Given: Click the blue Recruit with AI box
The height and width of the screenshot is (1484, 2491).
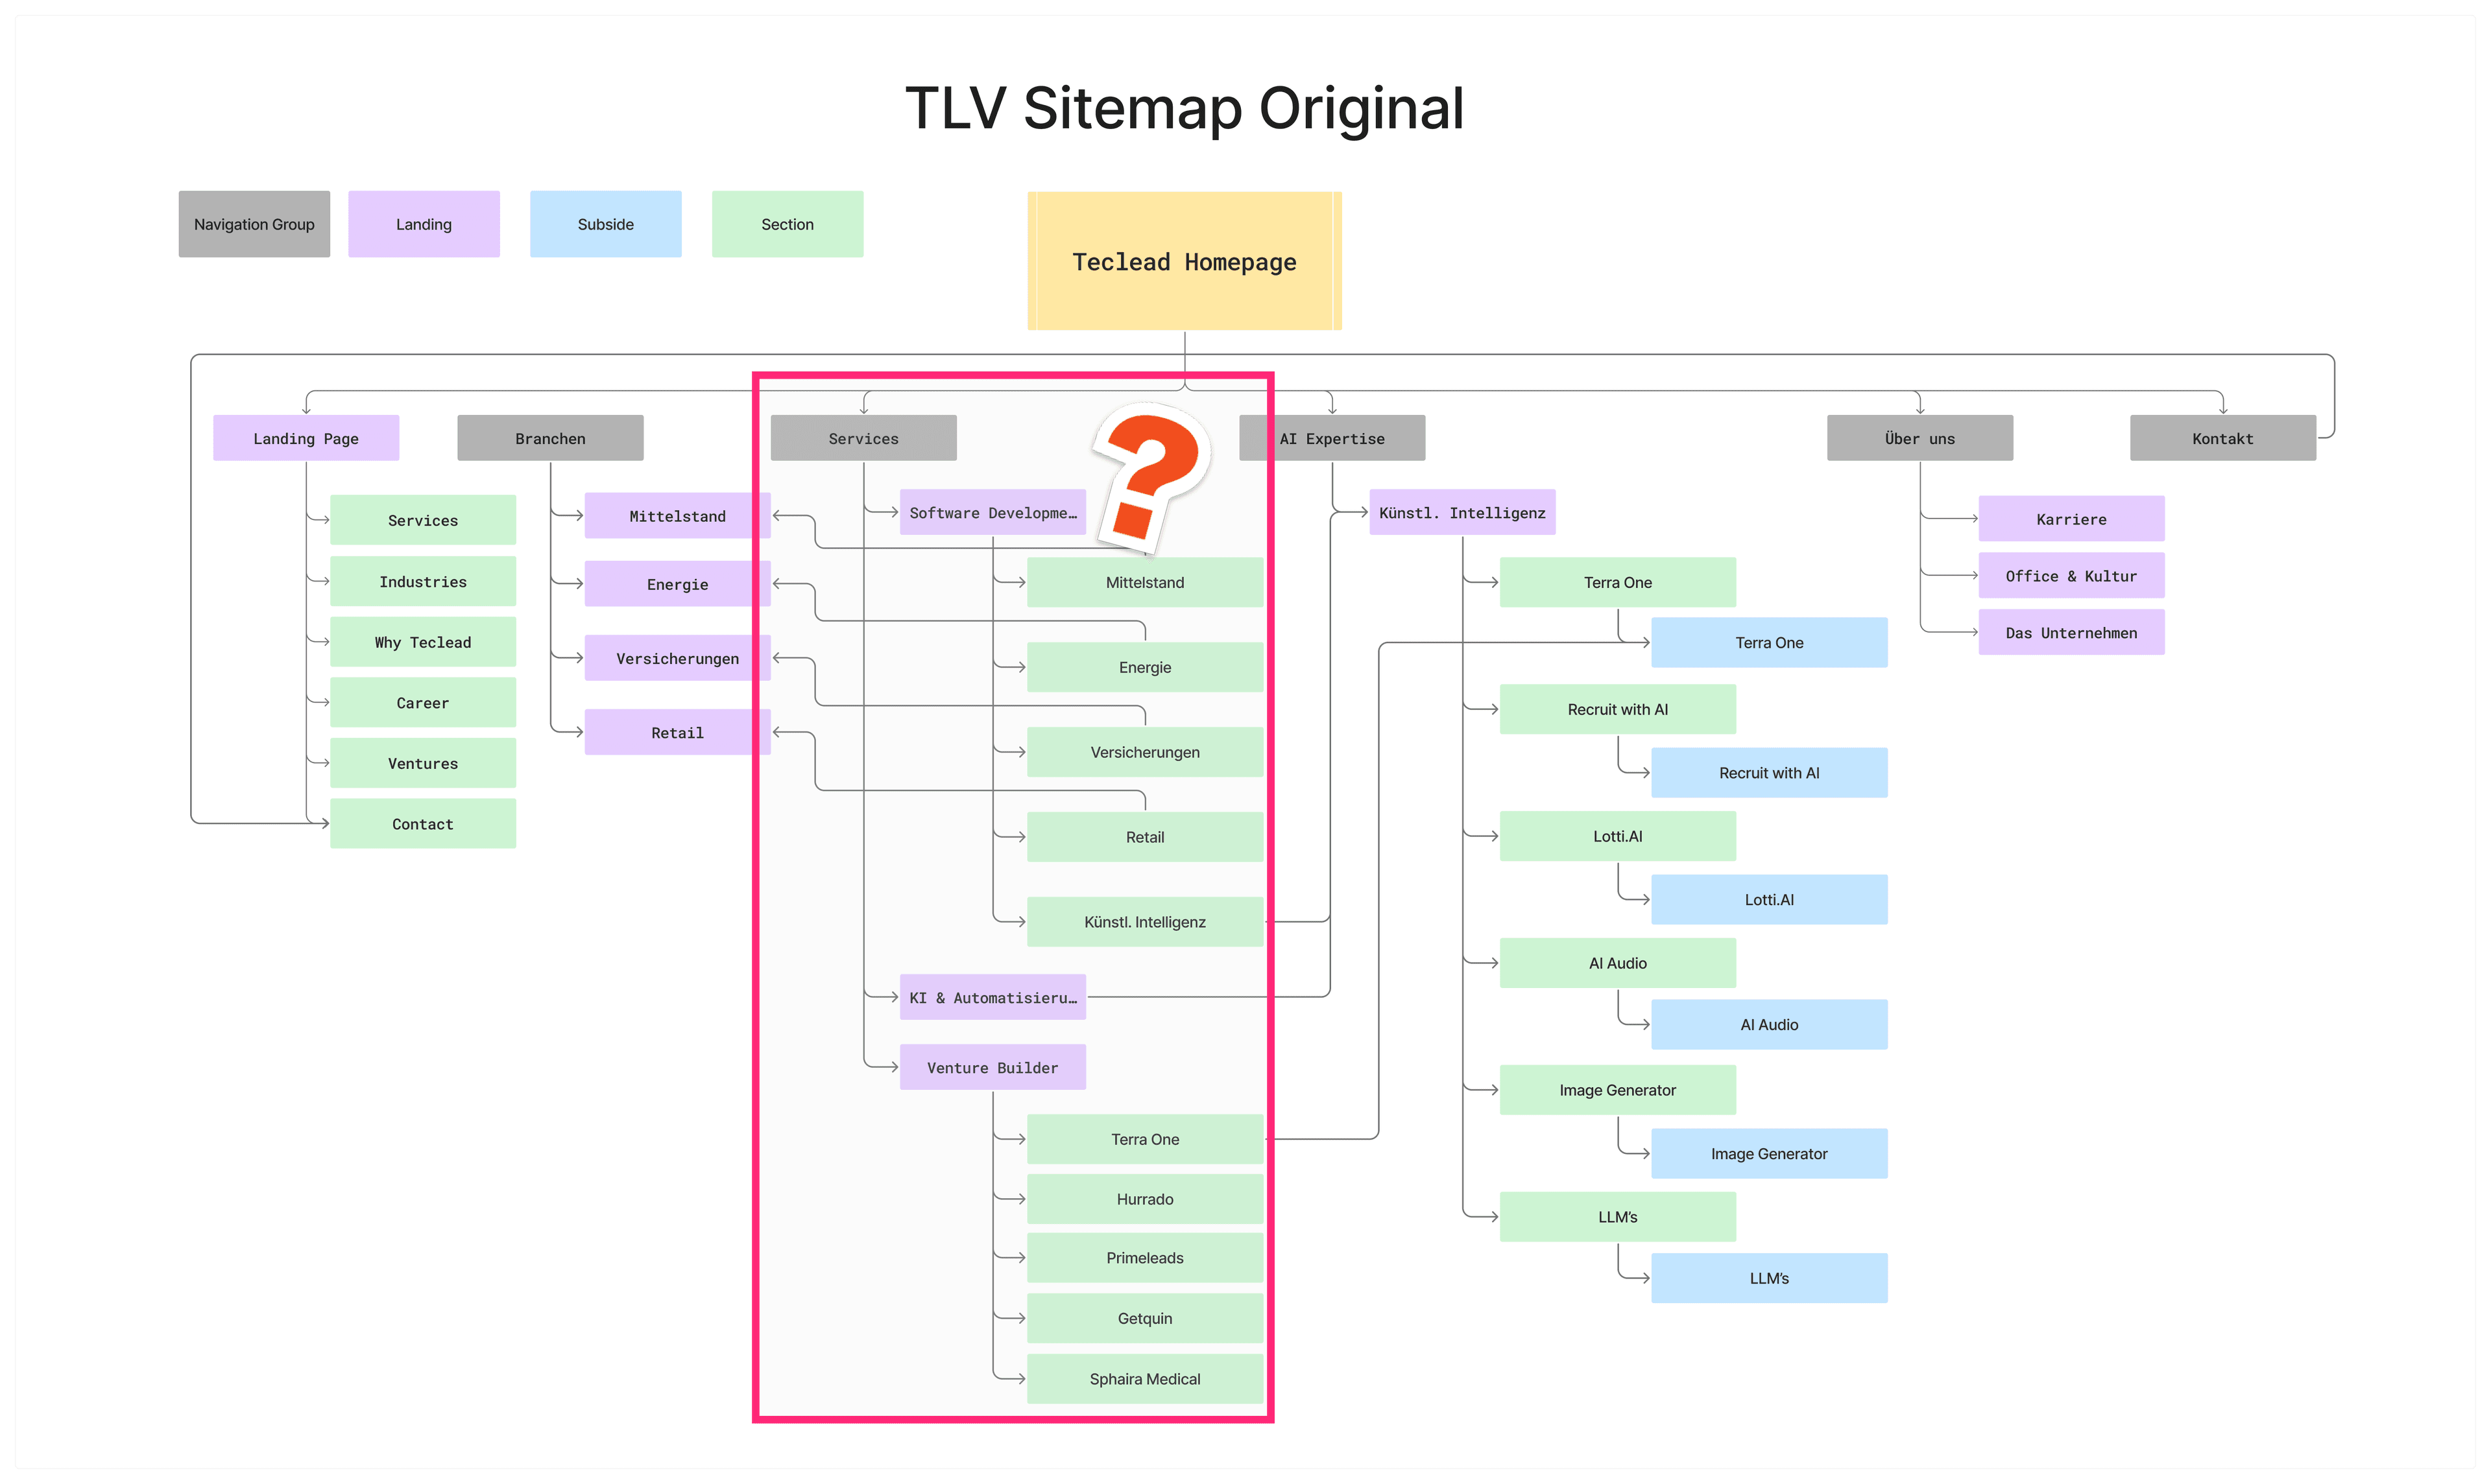Looking at the screenshot, I should (1769, 772).
